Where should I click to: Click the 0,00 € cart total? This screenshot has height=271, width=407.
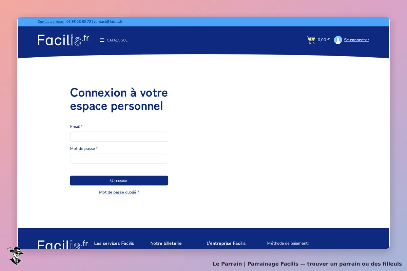(x=324, y=40)
